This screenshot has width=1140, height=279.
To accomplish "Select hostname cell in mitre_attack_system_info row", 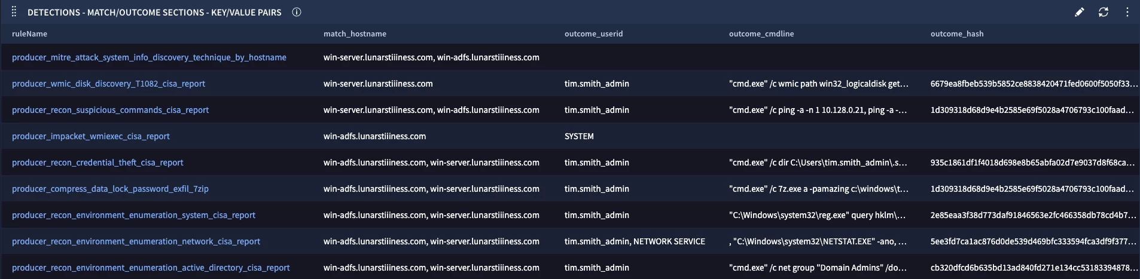I will click(431, 57).
